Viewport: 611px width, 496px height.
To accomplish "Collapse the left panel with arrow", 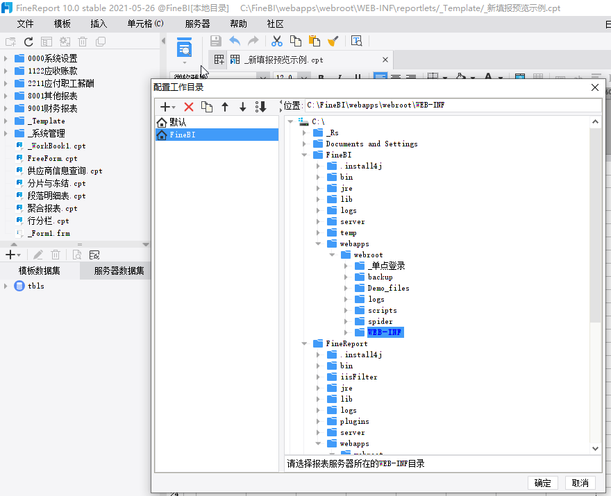I will 163,41.
